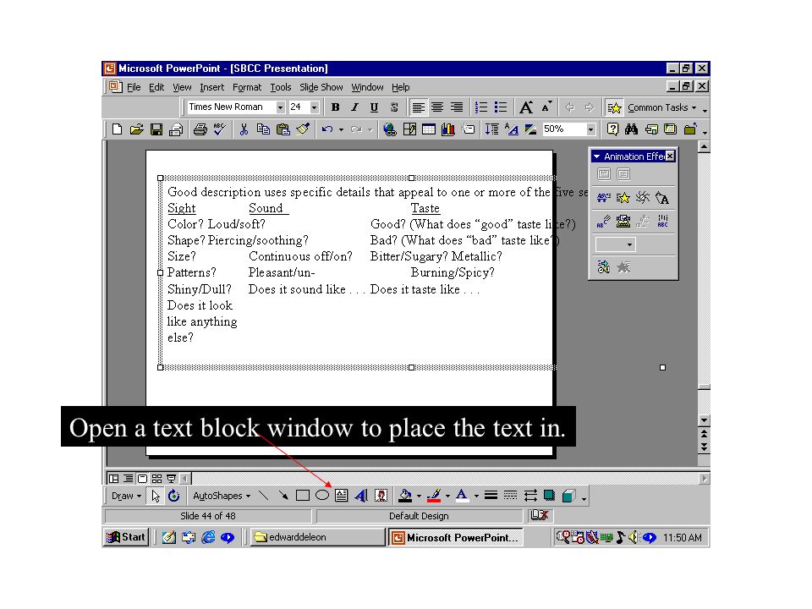Insert a hyperlink with the globe icon
This screenshot has width=812, height=609.
pyautogui.click(x=389, y=129)
